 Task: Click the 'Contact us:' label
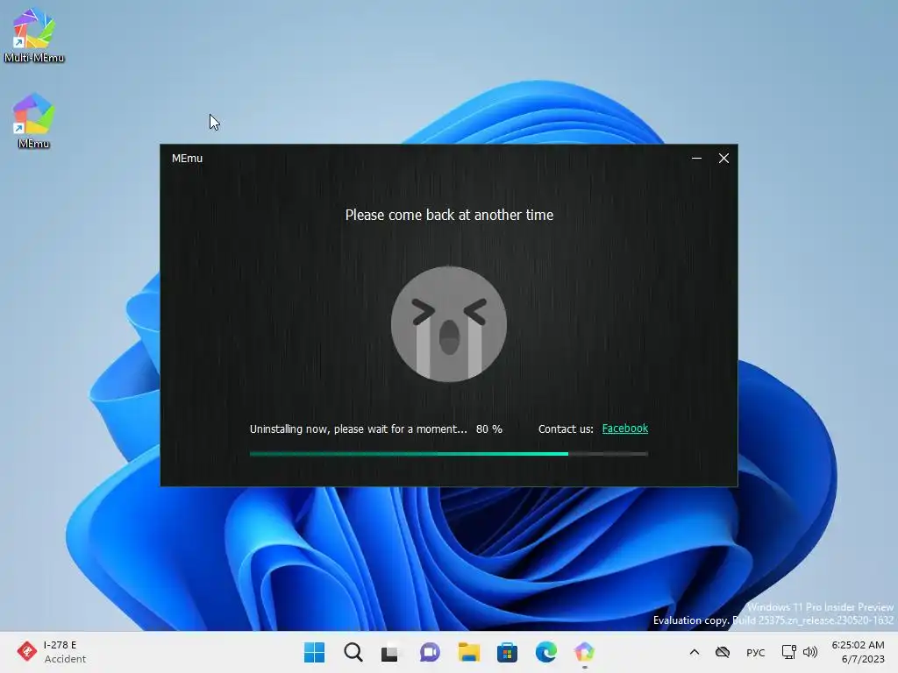coord(566,429)
